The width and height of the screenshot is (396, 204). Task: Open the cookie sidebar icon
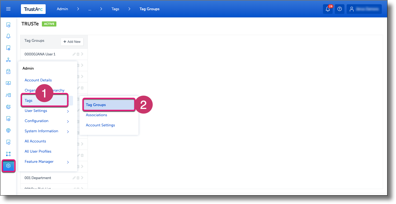click(x=8, y=107)
